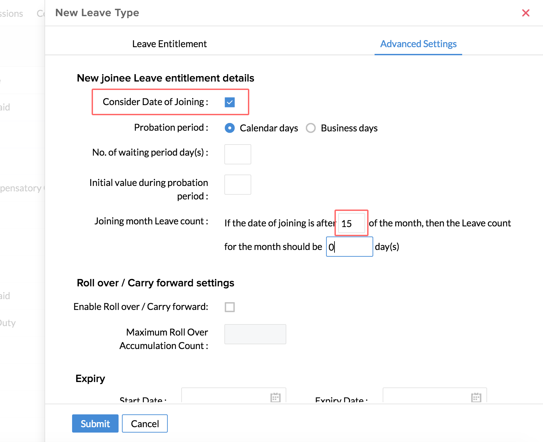543x442 pixels.
Task: Click the Start Date input field
Action: pos(226,397)
